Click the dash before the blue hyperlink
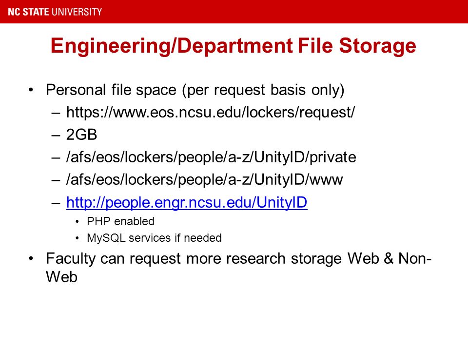Screen dimensions: 468x351 coord(56,203)
